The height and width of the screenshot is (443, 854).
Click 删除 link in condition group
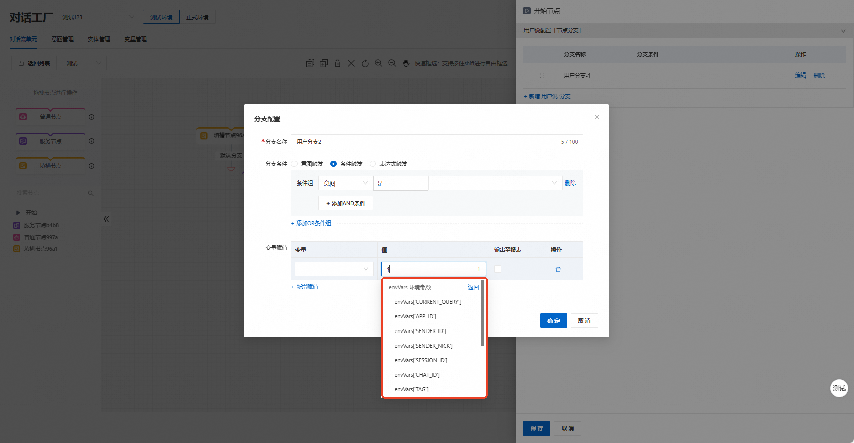click(570, 183)
